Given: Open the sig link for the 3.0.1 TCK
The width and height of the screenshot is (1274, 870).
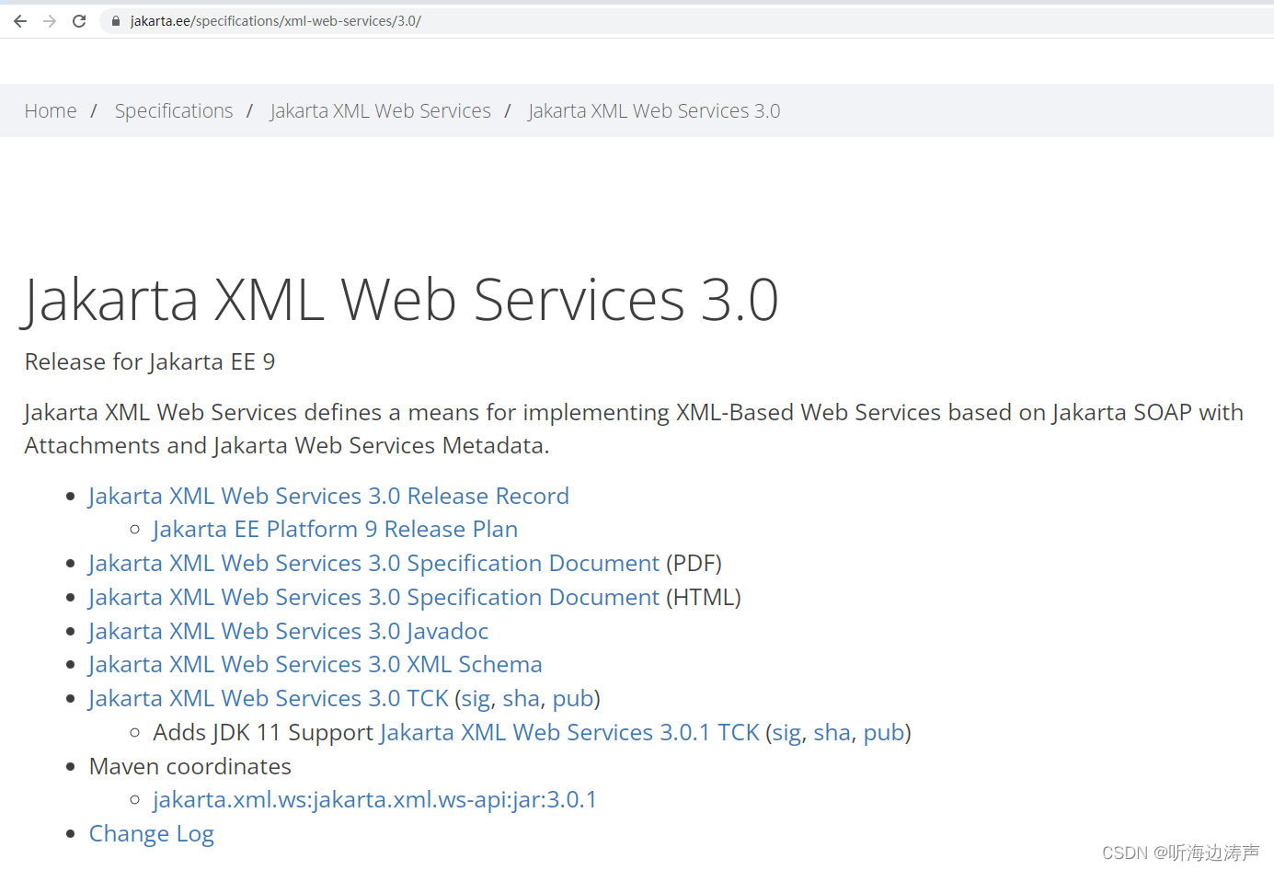Looking at the screenshot, I should point(787,733).
